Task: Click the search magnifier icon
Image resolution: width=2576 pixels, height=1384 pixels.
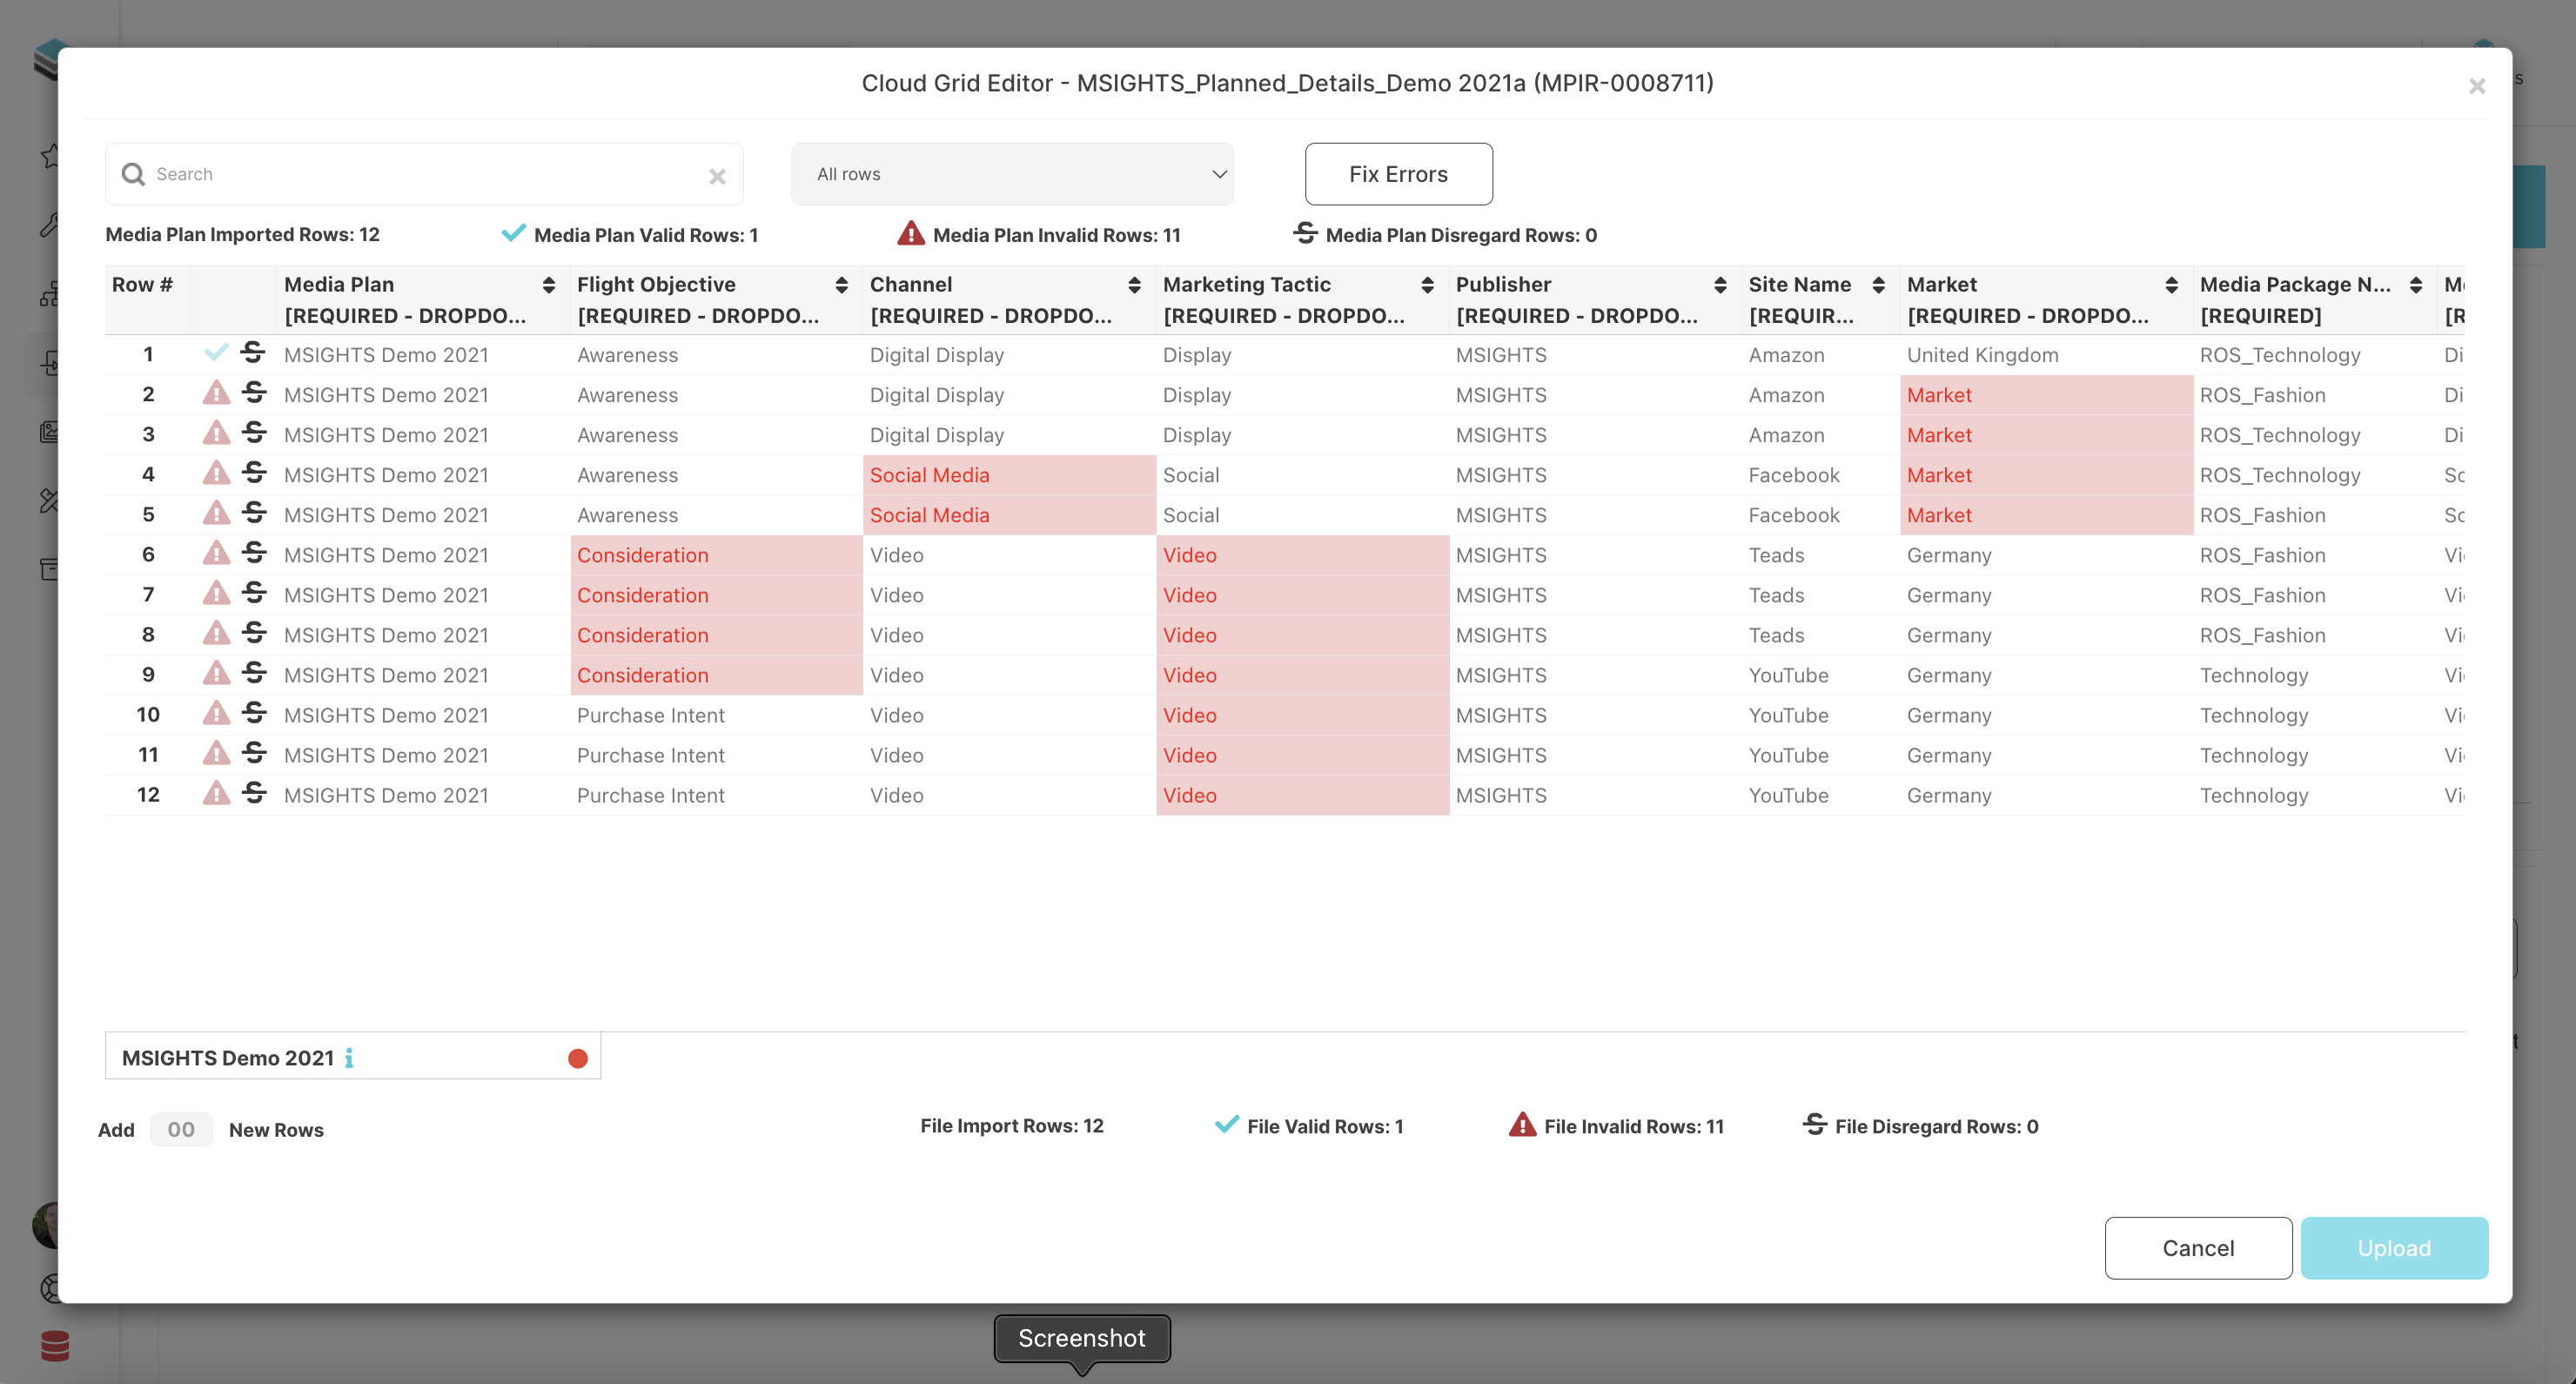Action: point(134,174)
